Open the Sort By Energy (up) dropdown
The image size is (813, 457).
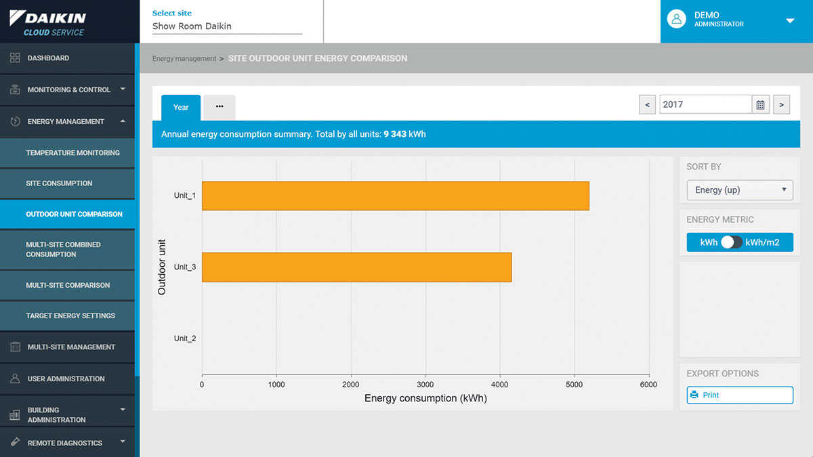click(739, 190)
